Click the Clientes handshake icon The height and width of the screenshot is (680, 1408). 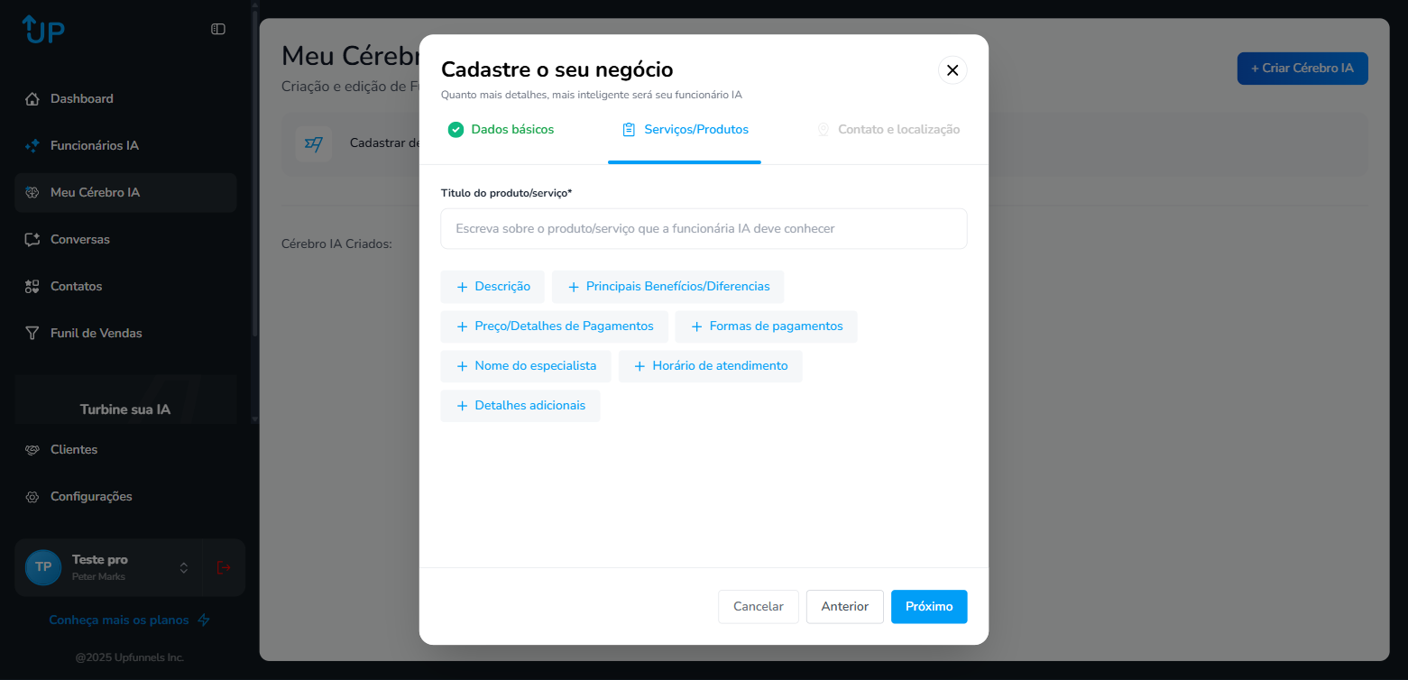click(x=32, y=450)
